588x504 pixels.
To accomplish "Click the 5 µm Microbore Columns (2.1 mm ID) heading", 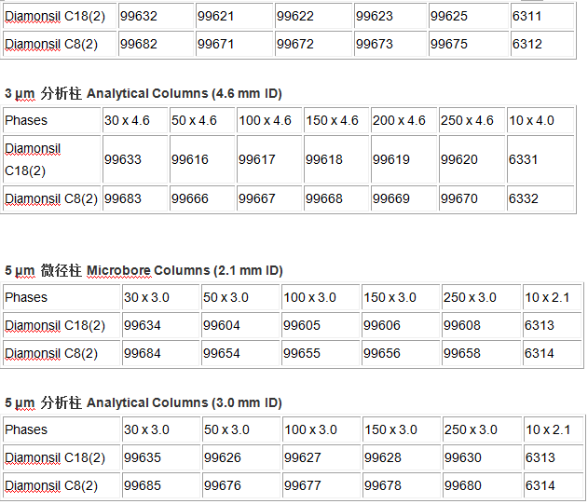I will pyautogui.click(x=144, y=270).
